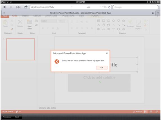This screenshot has width=161, height=120.
Task: Close the SkydrivePowerPointTest.pptx browser tab
Action: coord(4,13)
